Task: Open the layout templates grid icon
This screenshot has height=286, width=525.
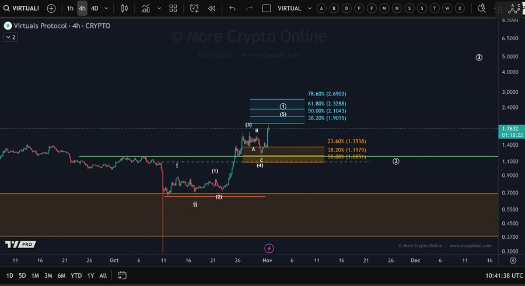Action: [173, 8]
